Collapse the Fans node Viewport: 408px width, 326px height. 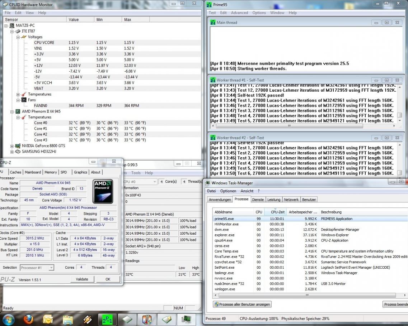[18, 100]
